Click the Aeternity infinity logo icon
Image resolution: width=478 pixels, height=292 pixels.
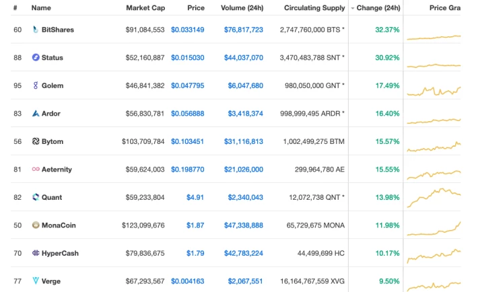pyautogui.click(x=36, y=169)
